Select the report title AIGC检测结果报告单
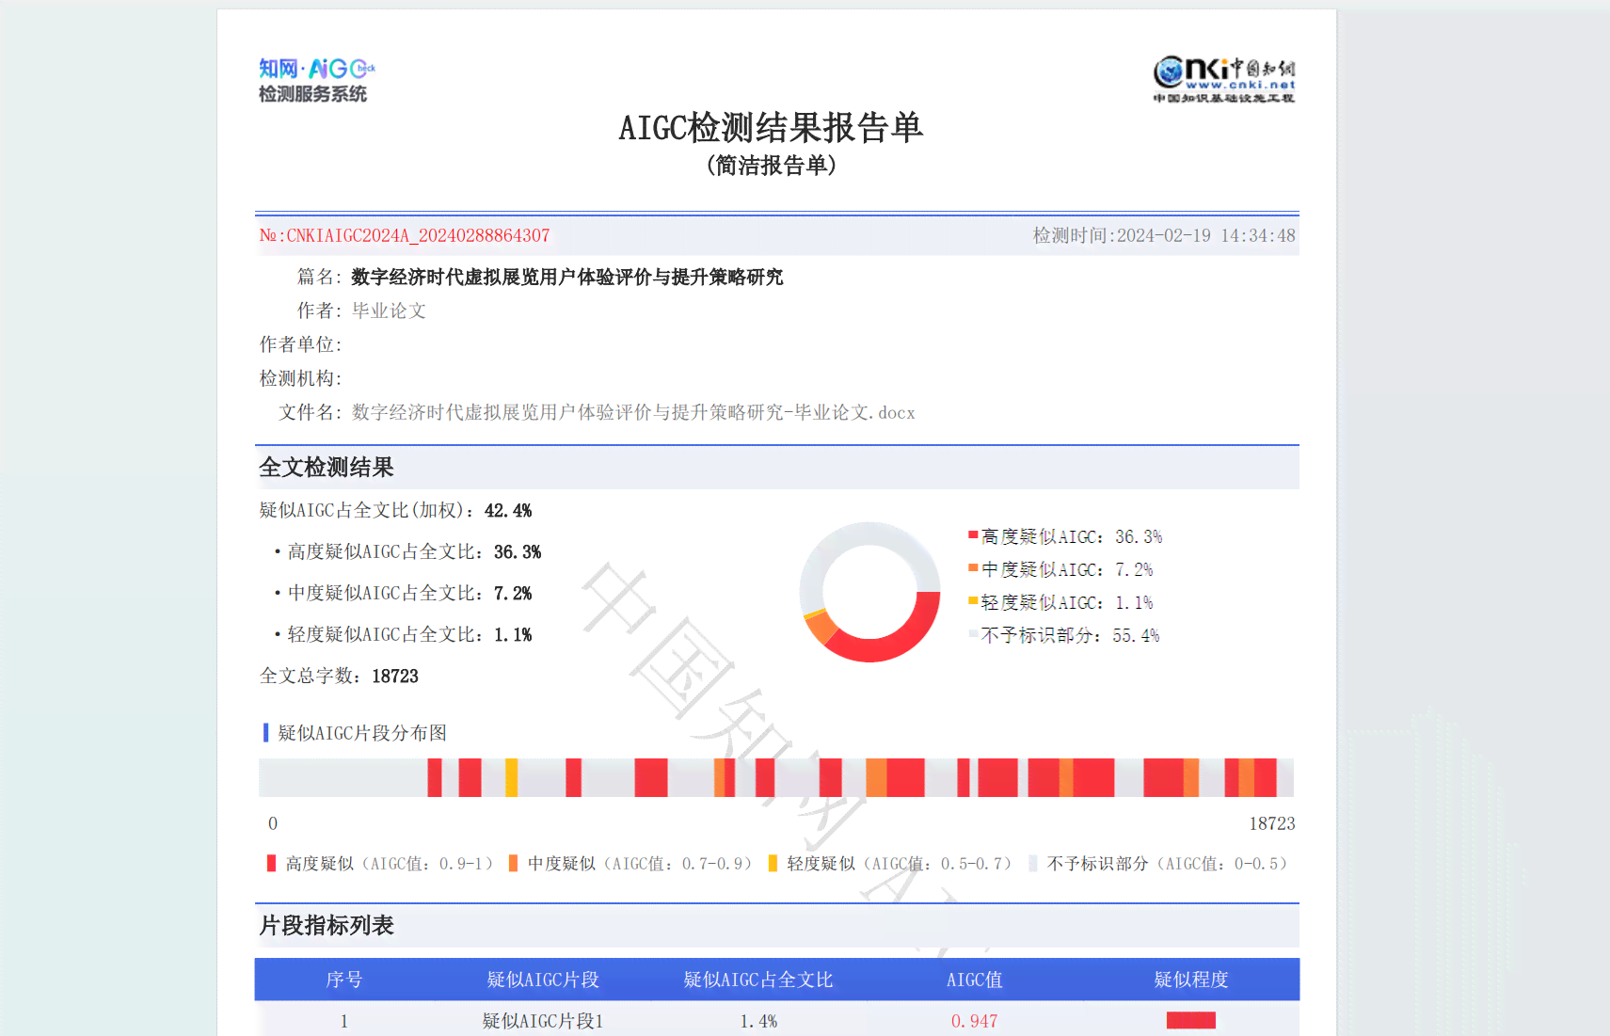Screen dimensions: 1610x1036 pyautogui.click(x=771, y=127)
